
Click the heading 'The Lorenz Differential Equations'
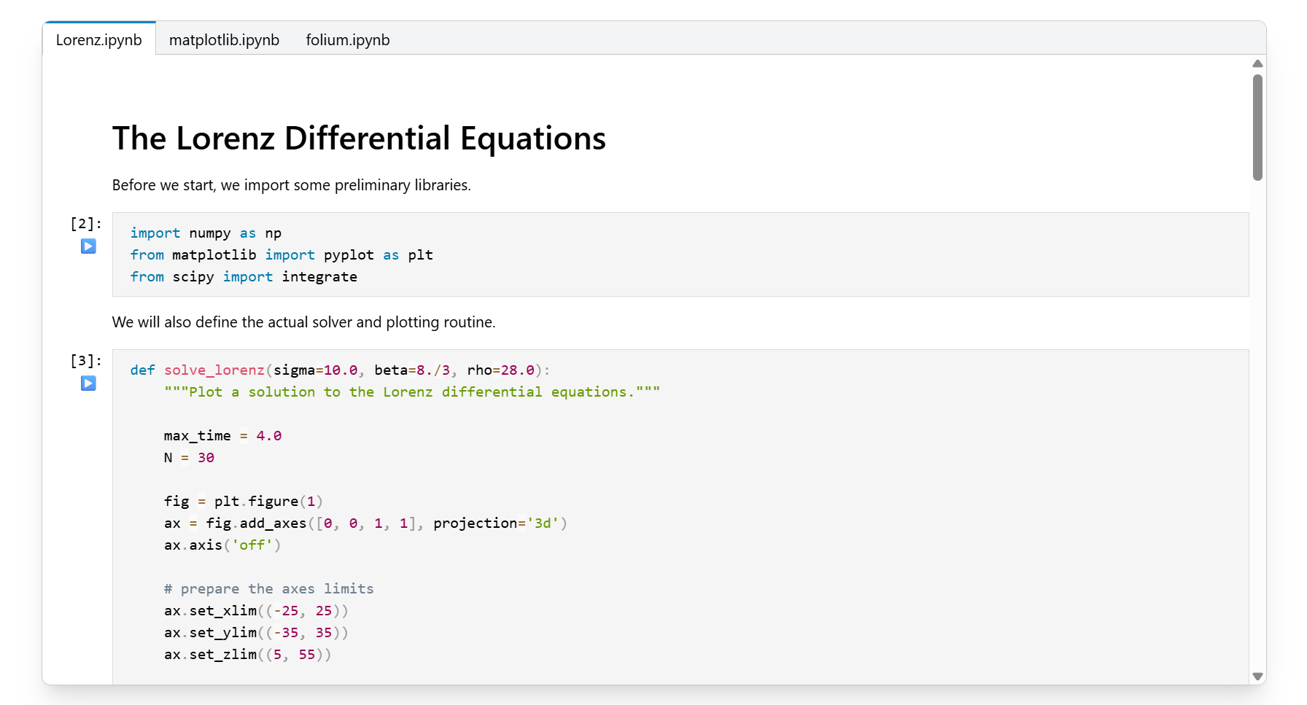359,139
